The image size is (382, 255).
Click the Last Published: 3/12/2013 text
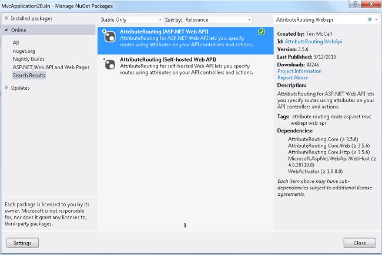pyautogui.click(x=306, y=57)
